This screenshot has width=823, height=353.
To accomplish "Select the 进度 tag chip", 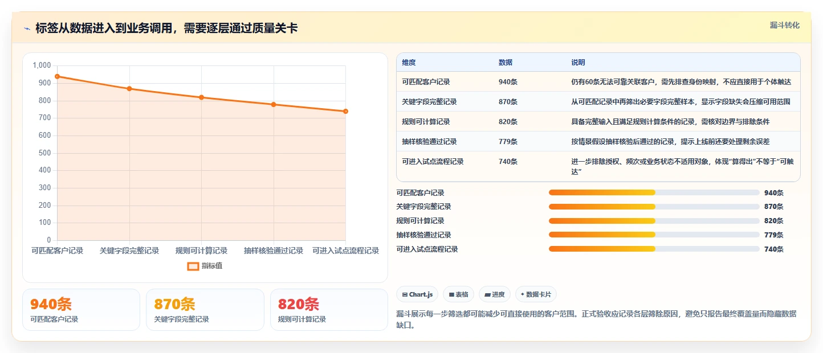I will point(495,294).
